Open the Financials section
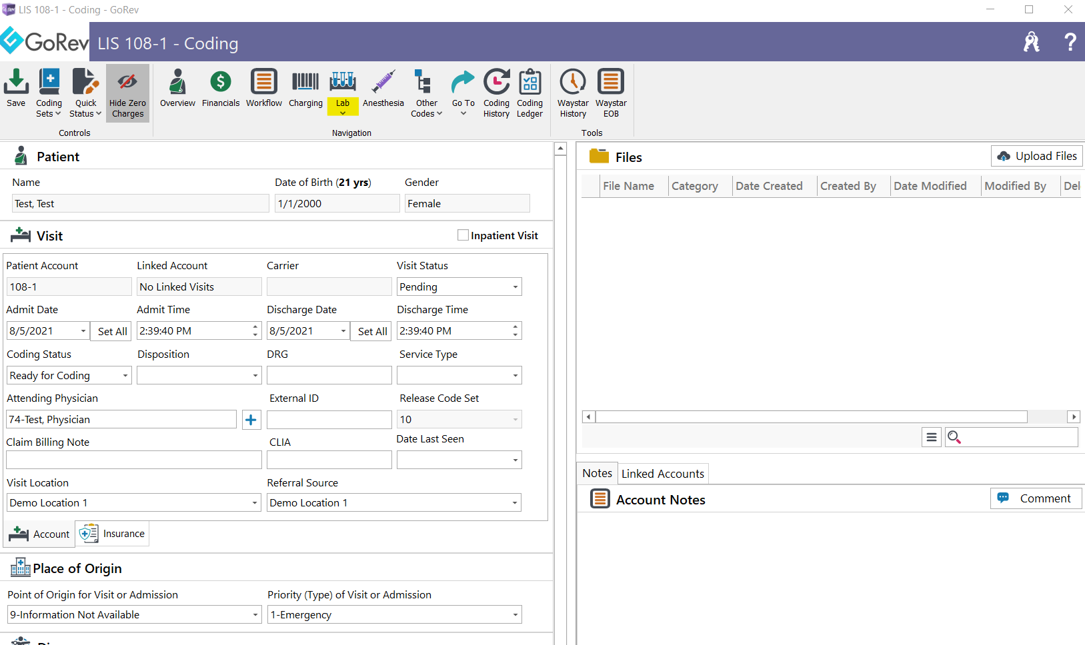 coord(221,88)
